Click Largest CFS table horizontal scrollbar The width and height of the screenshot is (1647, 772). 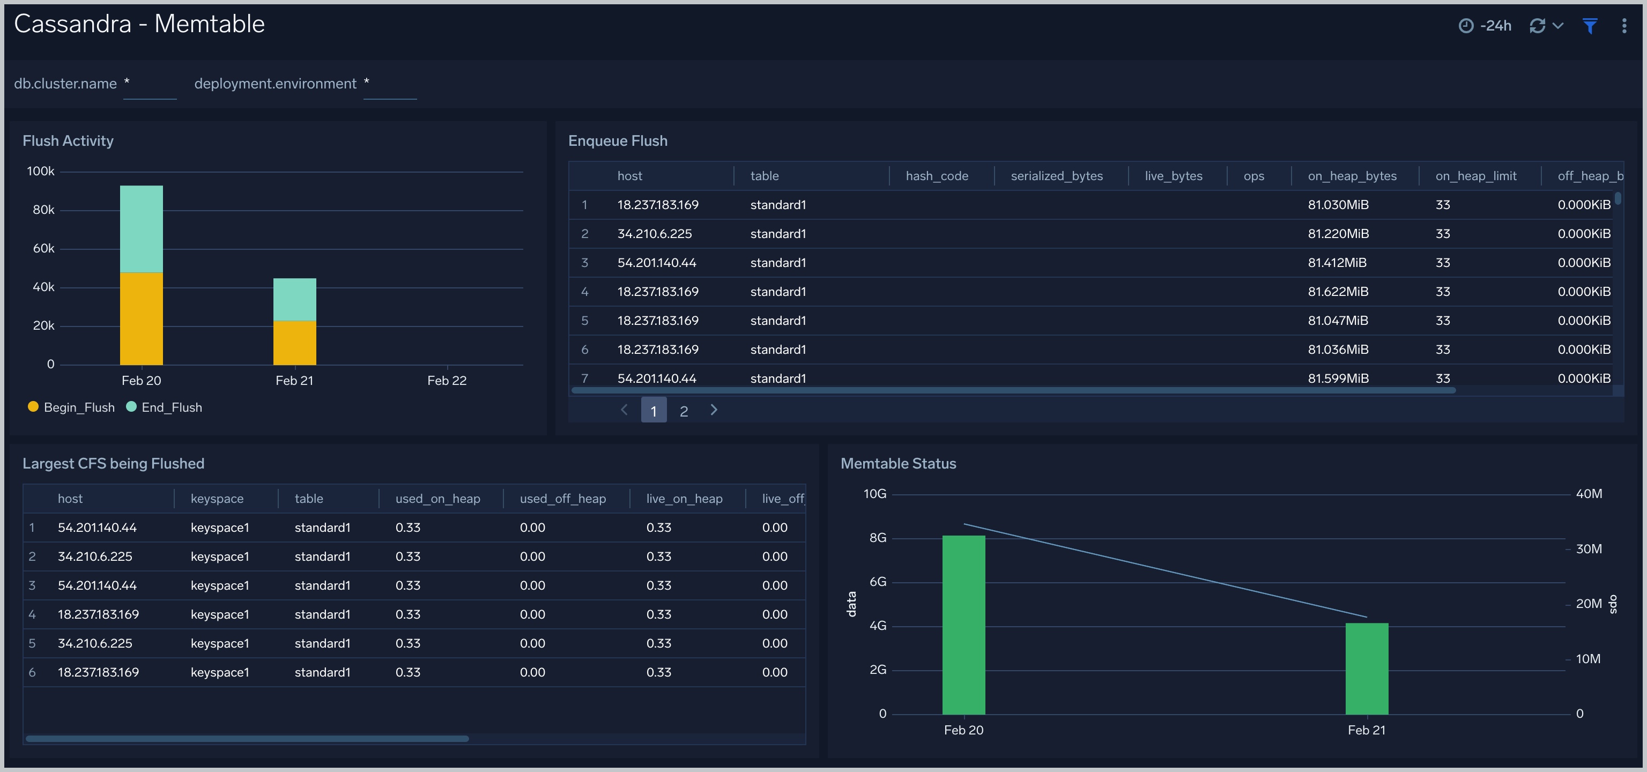point(247,739)
